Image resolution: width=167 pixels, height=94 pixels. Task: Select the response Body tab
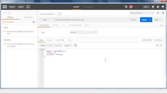pos(41,40)
